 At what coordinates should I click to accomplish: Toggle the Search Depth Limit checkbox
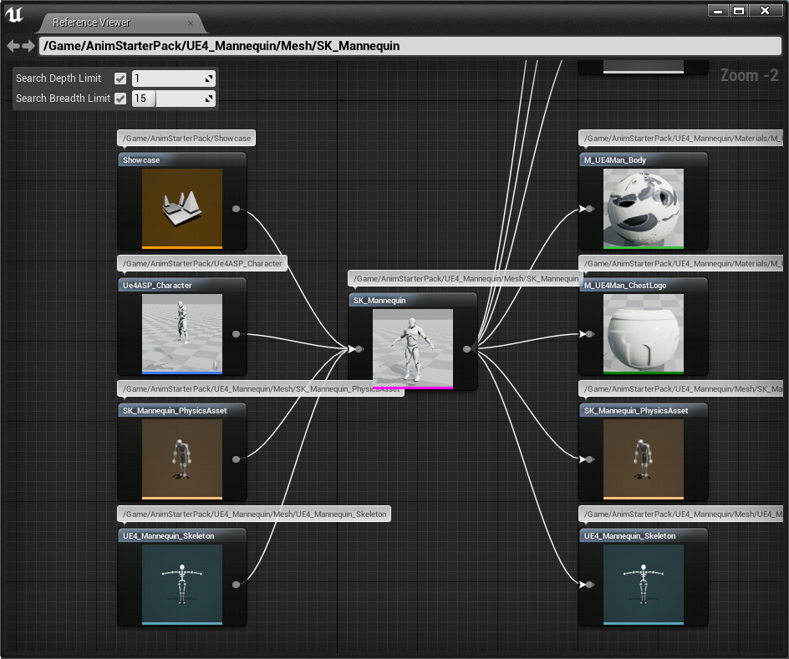[120, 79]
